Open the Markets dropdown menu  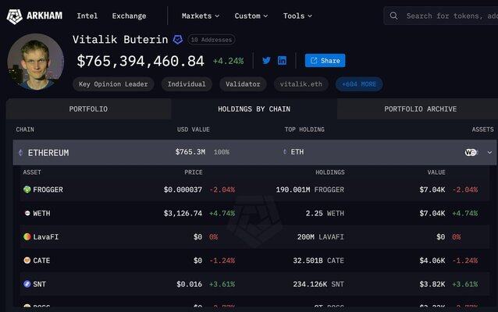[x=200, y=16]
